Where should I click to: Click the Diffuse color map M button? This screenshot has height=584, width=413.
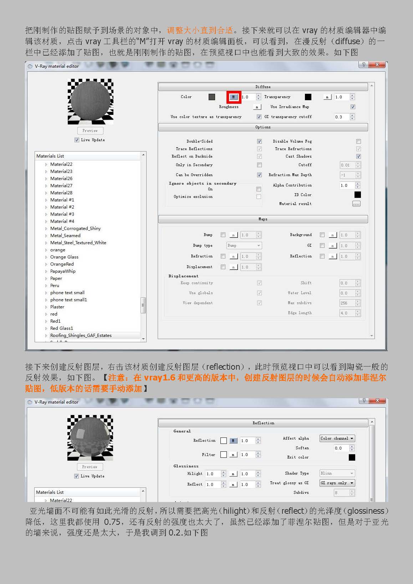pyautogui.click(x=234, y=97)
